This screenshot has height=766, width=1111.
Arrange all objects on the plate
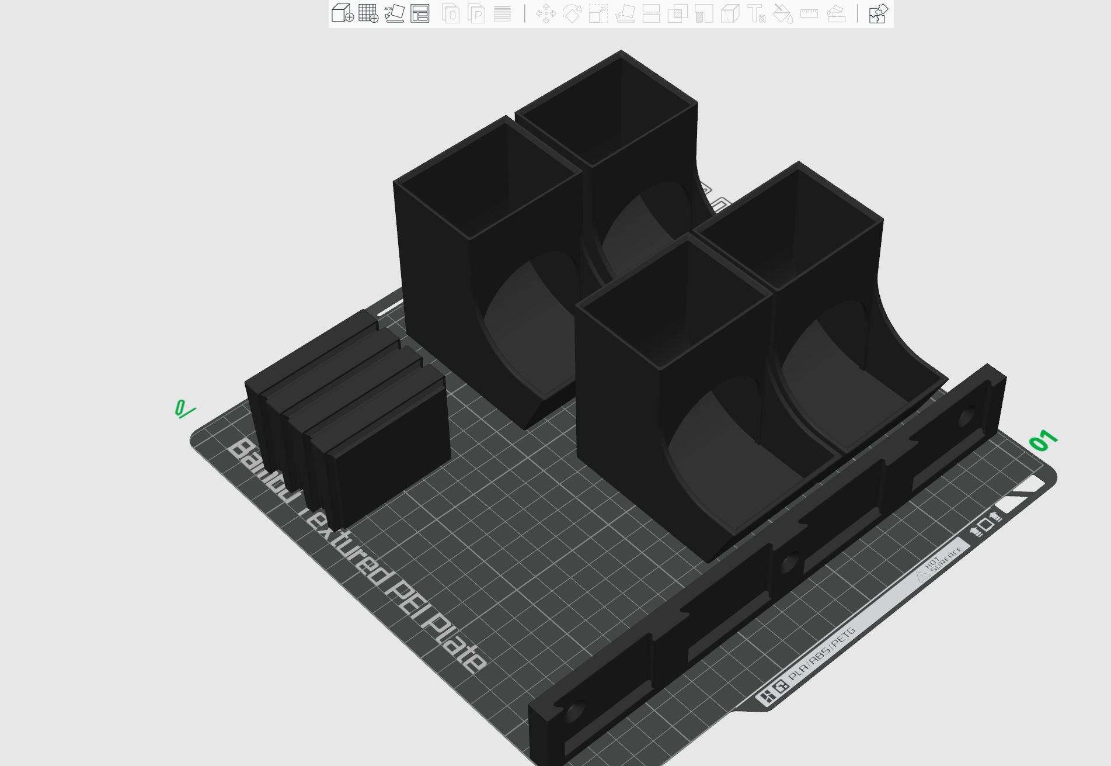click(x=420, y=13)
